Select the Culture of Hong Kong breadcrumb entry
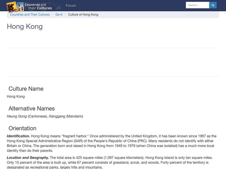This screenshot has height=169, width=226. (x=84, y=14)
